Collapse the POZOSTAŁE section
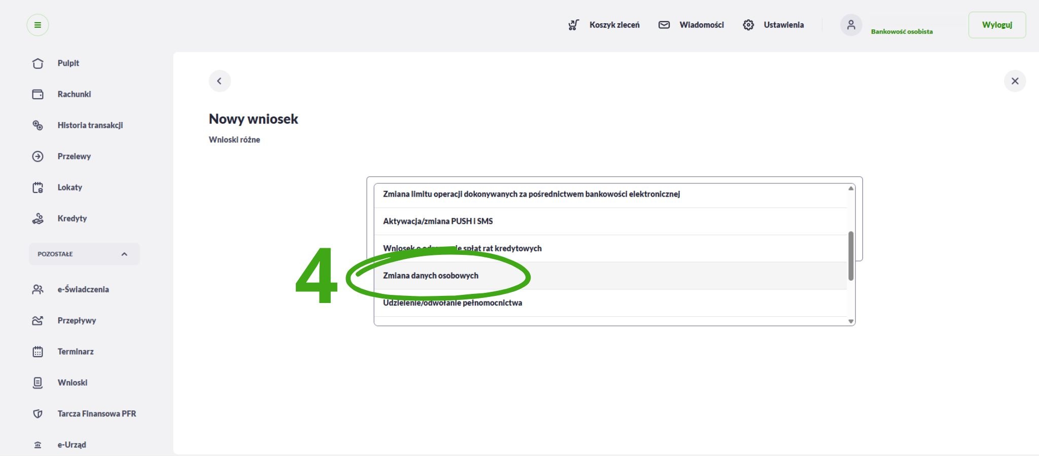The image size is (1039, 456). (84, 254)
